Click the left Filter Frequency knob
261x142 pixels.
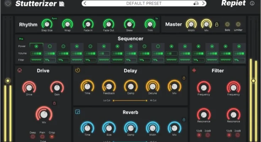[204, 87]
